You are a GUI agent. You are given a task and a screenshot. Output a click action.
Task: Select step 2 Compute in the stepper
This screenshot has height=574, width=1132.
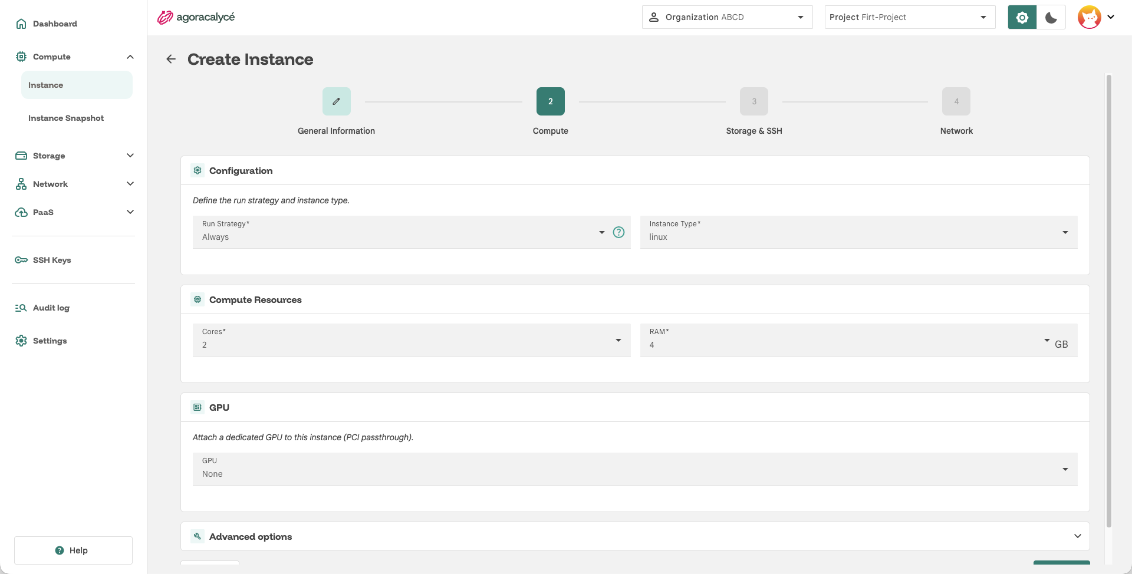coord(551,101)
